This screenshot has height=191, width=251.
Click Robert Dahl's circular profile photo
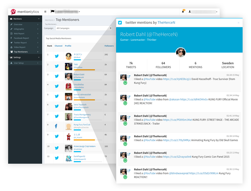coord(181,53)
